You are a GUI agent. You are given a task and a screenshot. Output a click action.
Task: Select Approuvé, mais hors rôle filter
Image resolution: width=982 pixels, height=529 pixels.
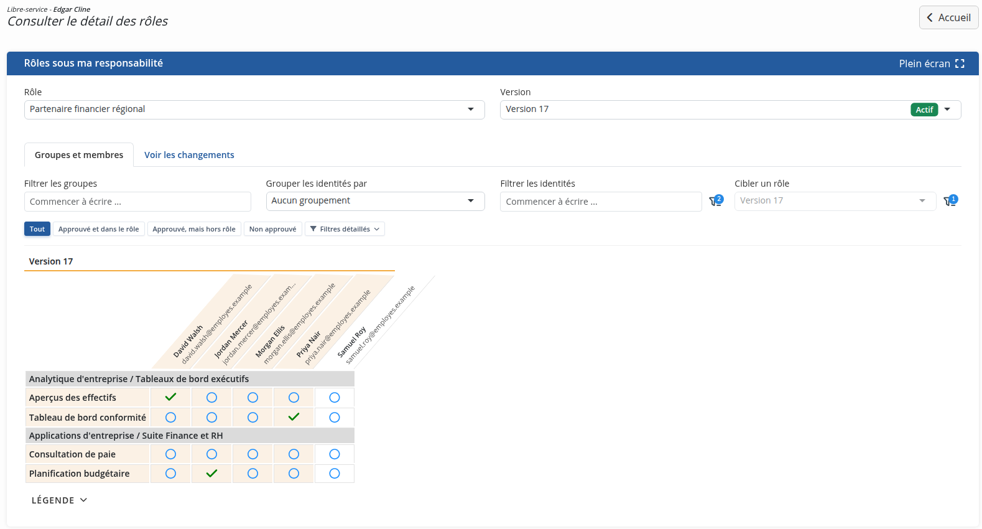click(x=194, y=229)
